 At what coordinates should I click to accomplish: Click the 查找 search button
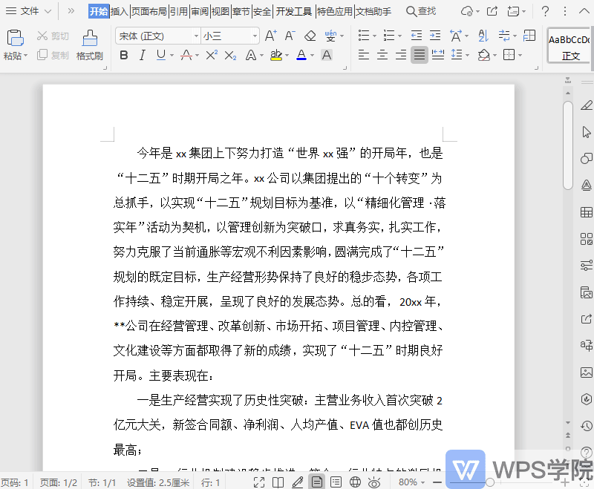[x=421, y=11]
